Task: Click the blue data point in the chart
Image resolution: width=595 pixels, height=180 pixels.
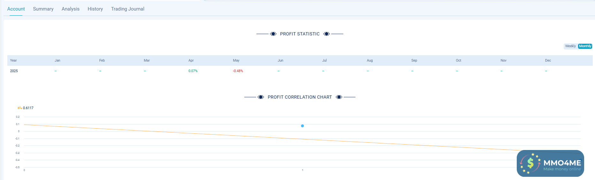Action: pos(302,126)
